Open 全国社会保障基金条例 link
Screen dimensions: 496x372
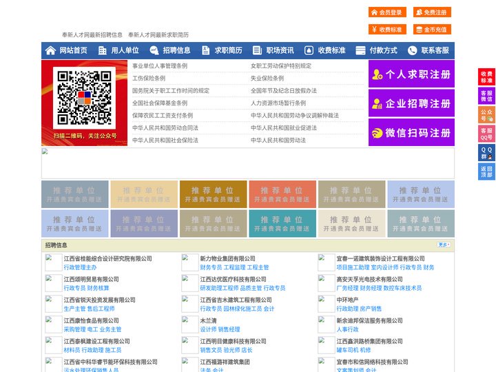[160, 103]
